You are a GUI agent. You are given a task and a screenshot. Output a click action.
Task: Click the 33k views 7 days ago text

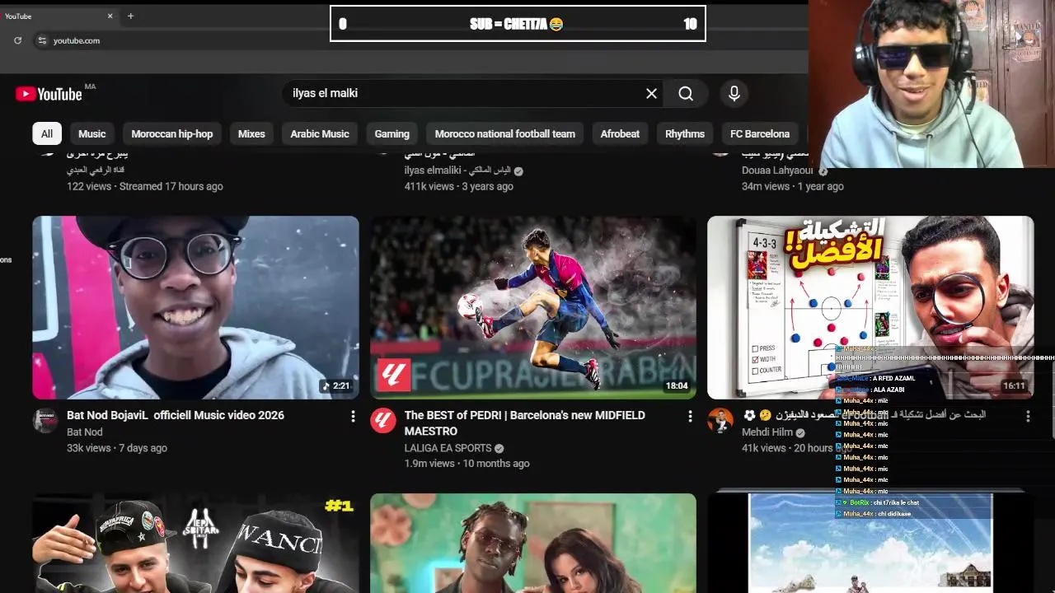117,448
